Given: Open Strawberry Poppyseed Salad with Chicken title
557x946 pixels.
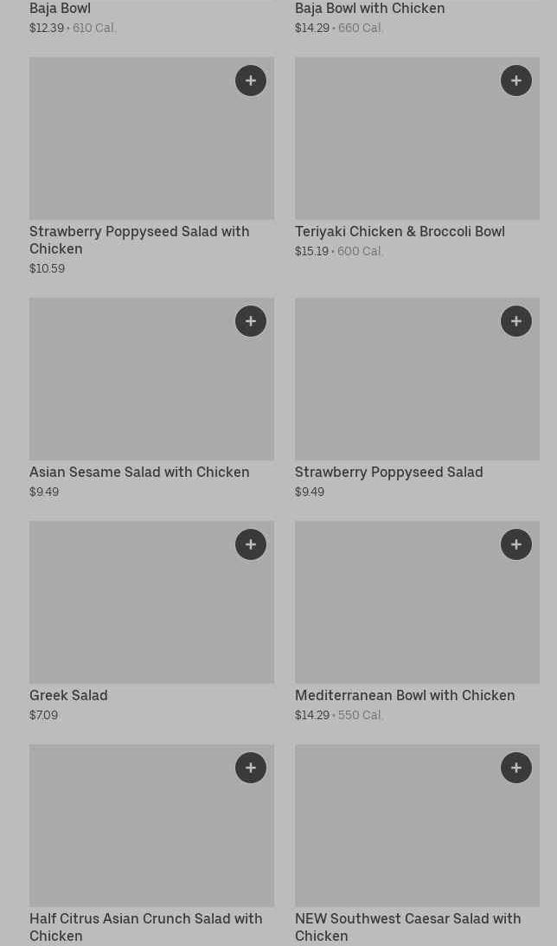Looking at the screenshot, I should [x=139, y=240].
